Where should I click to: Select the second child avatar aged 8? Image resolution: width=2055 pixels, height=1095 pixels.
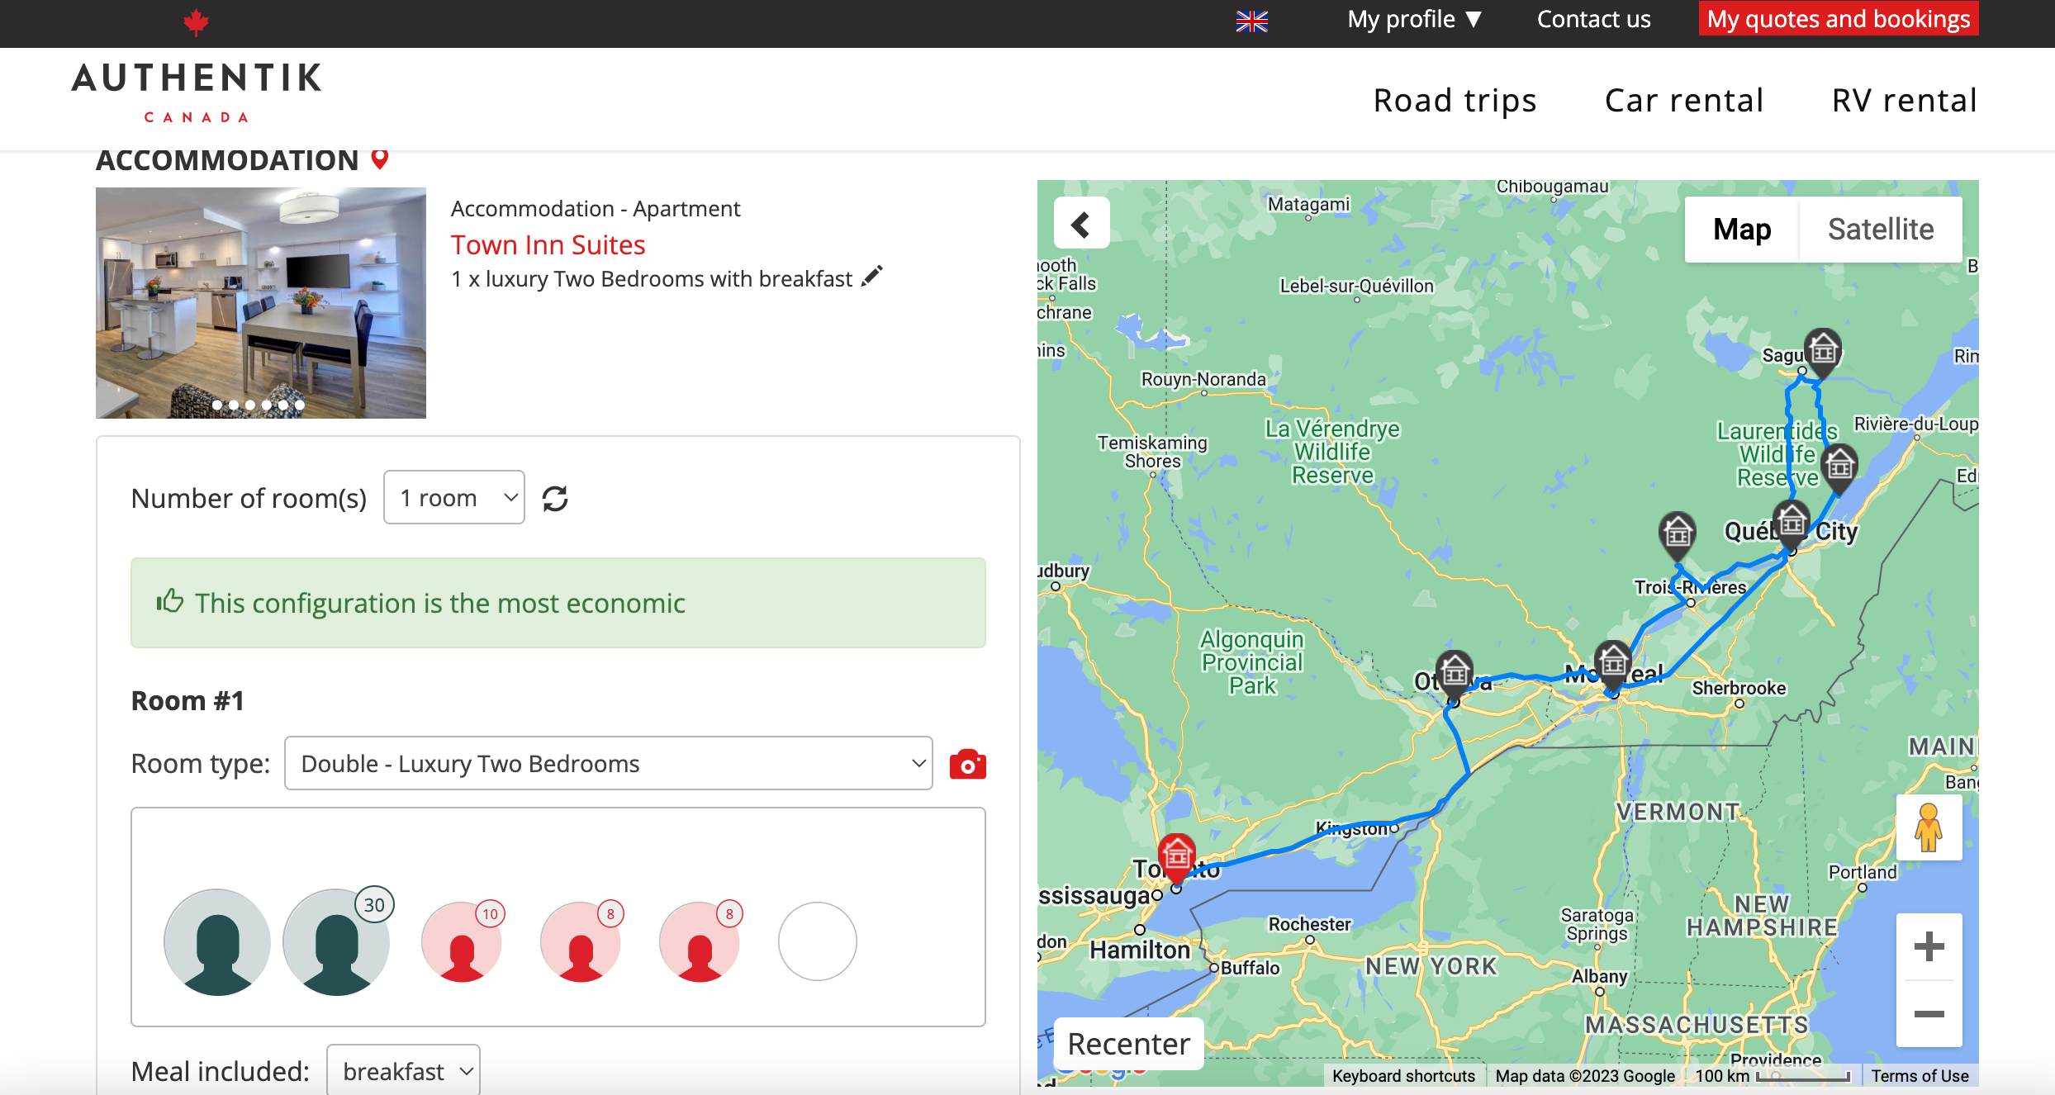[700, 941]
